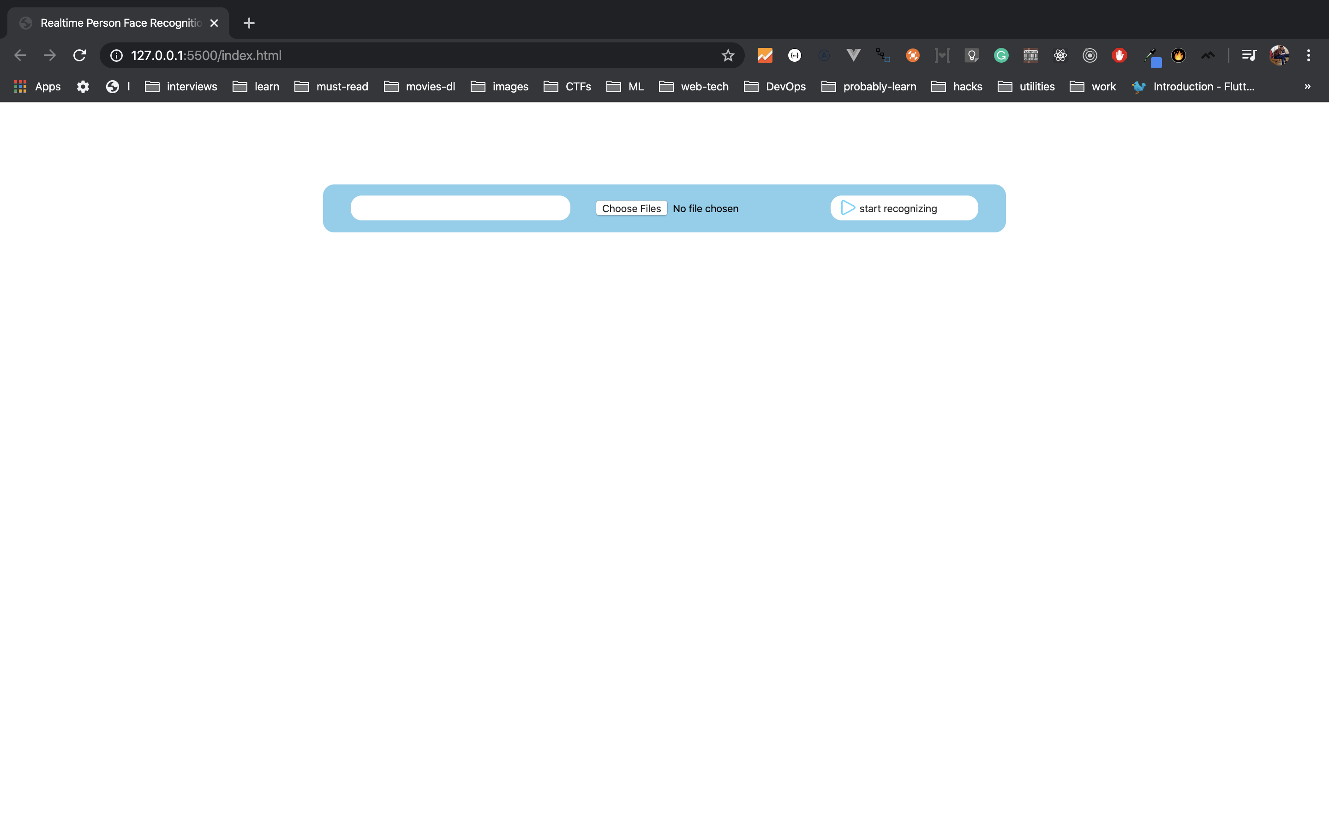Screen dimensions: 1329x830
Task: Click the Choose Files button
Action: click(x=631, y=208)
